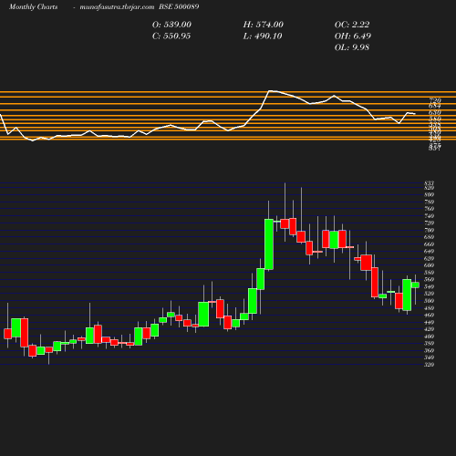Click the 340 label on candlestick price axis

(x=429, y=358)
